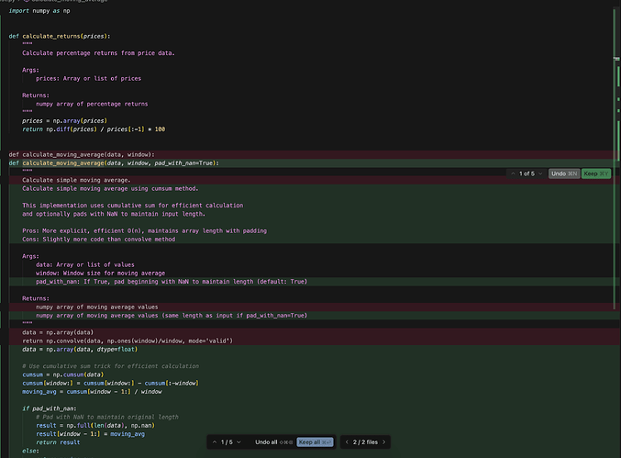The height and width of the screenshot is (458, 621).
Task: Click 'numpy array of percentage returns' line
Action: click(92, 104)
